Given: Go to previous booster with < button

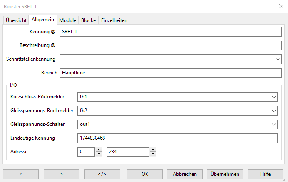Looking at the screenshot, I should pos(20,174).
